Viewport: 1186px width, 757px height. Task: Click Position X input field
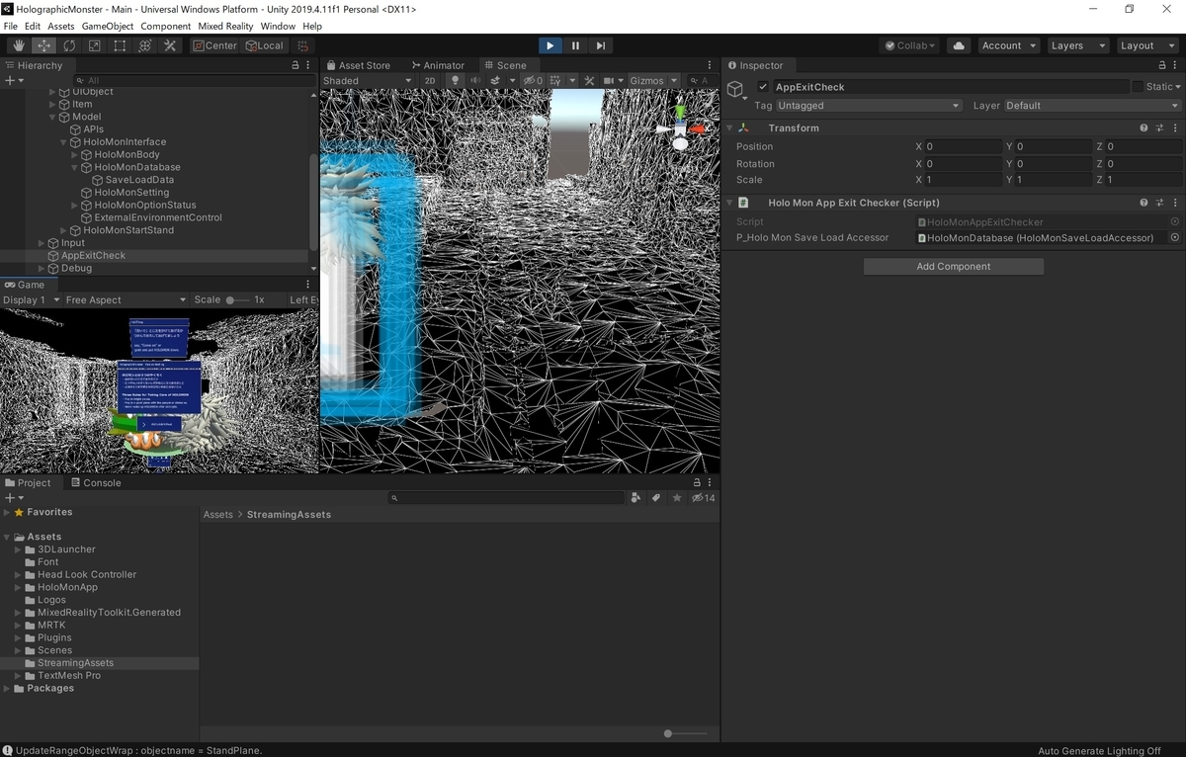[963, 146]
